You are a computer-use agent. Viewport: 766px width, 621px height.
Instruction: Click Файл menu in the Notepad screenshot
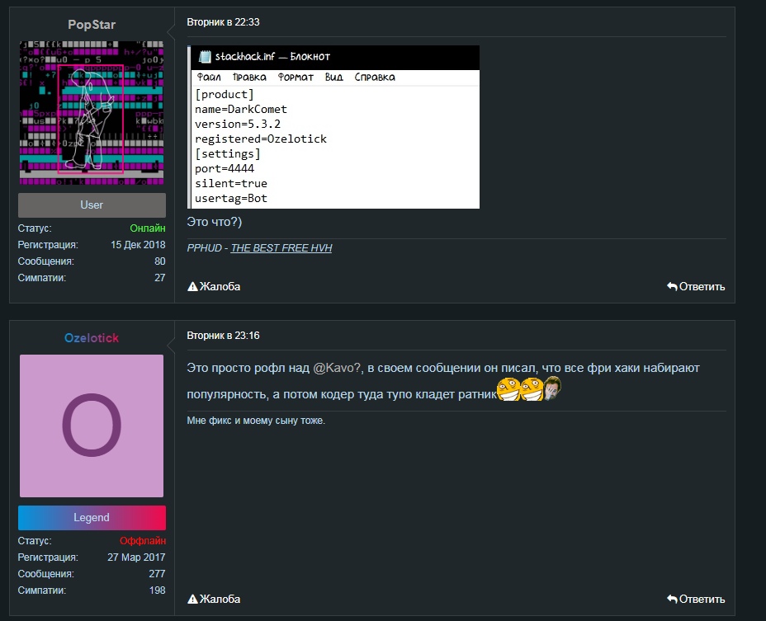pyautogui.click(x=210, y=78)
